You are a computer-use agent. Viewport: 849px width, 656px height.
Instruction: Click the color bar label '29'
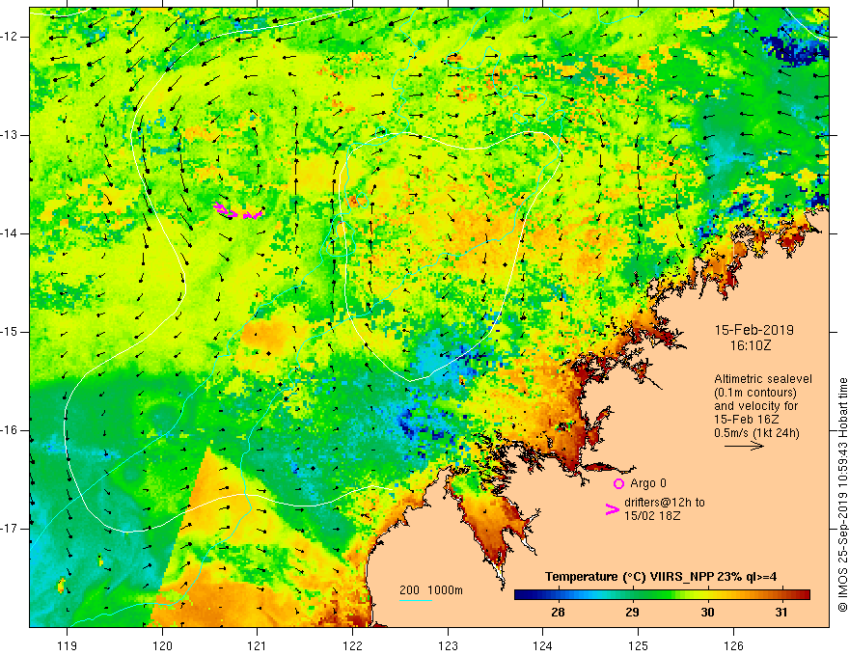click(x=632, y=613)
